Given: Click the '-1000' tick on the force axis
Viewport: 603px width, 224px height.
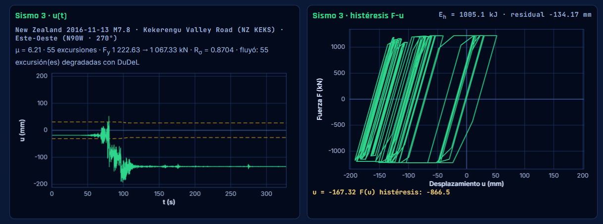Looking at the screenshot, I should point(337,151).
